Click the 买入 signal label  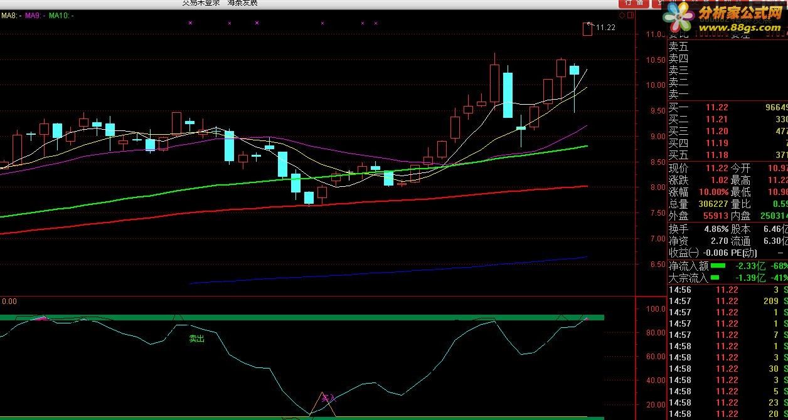[x=329, y=397]
